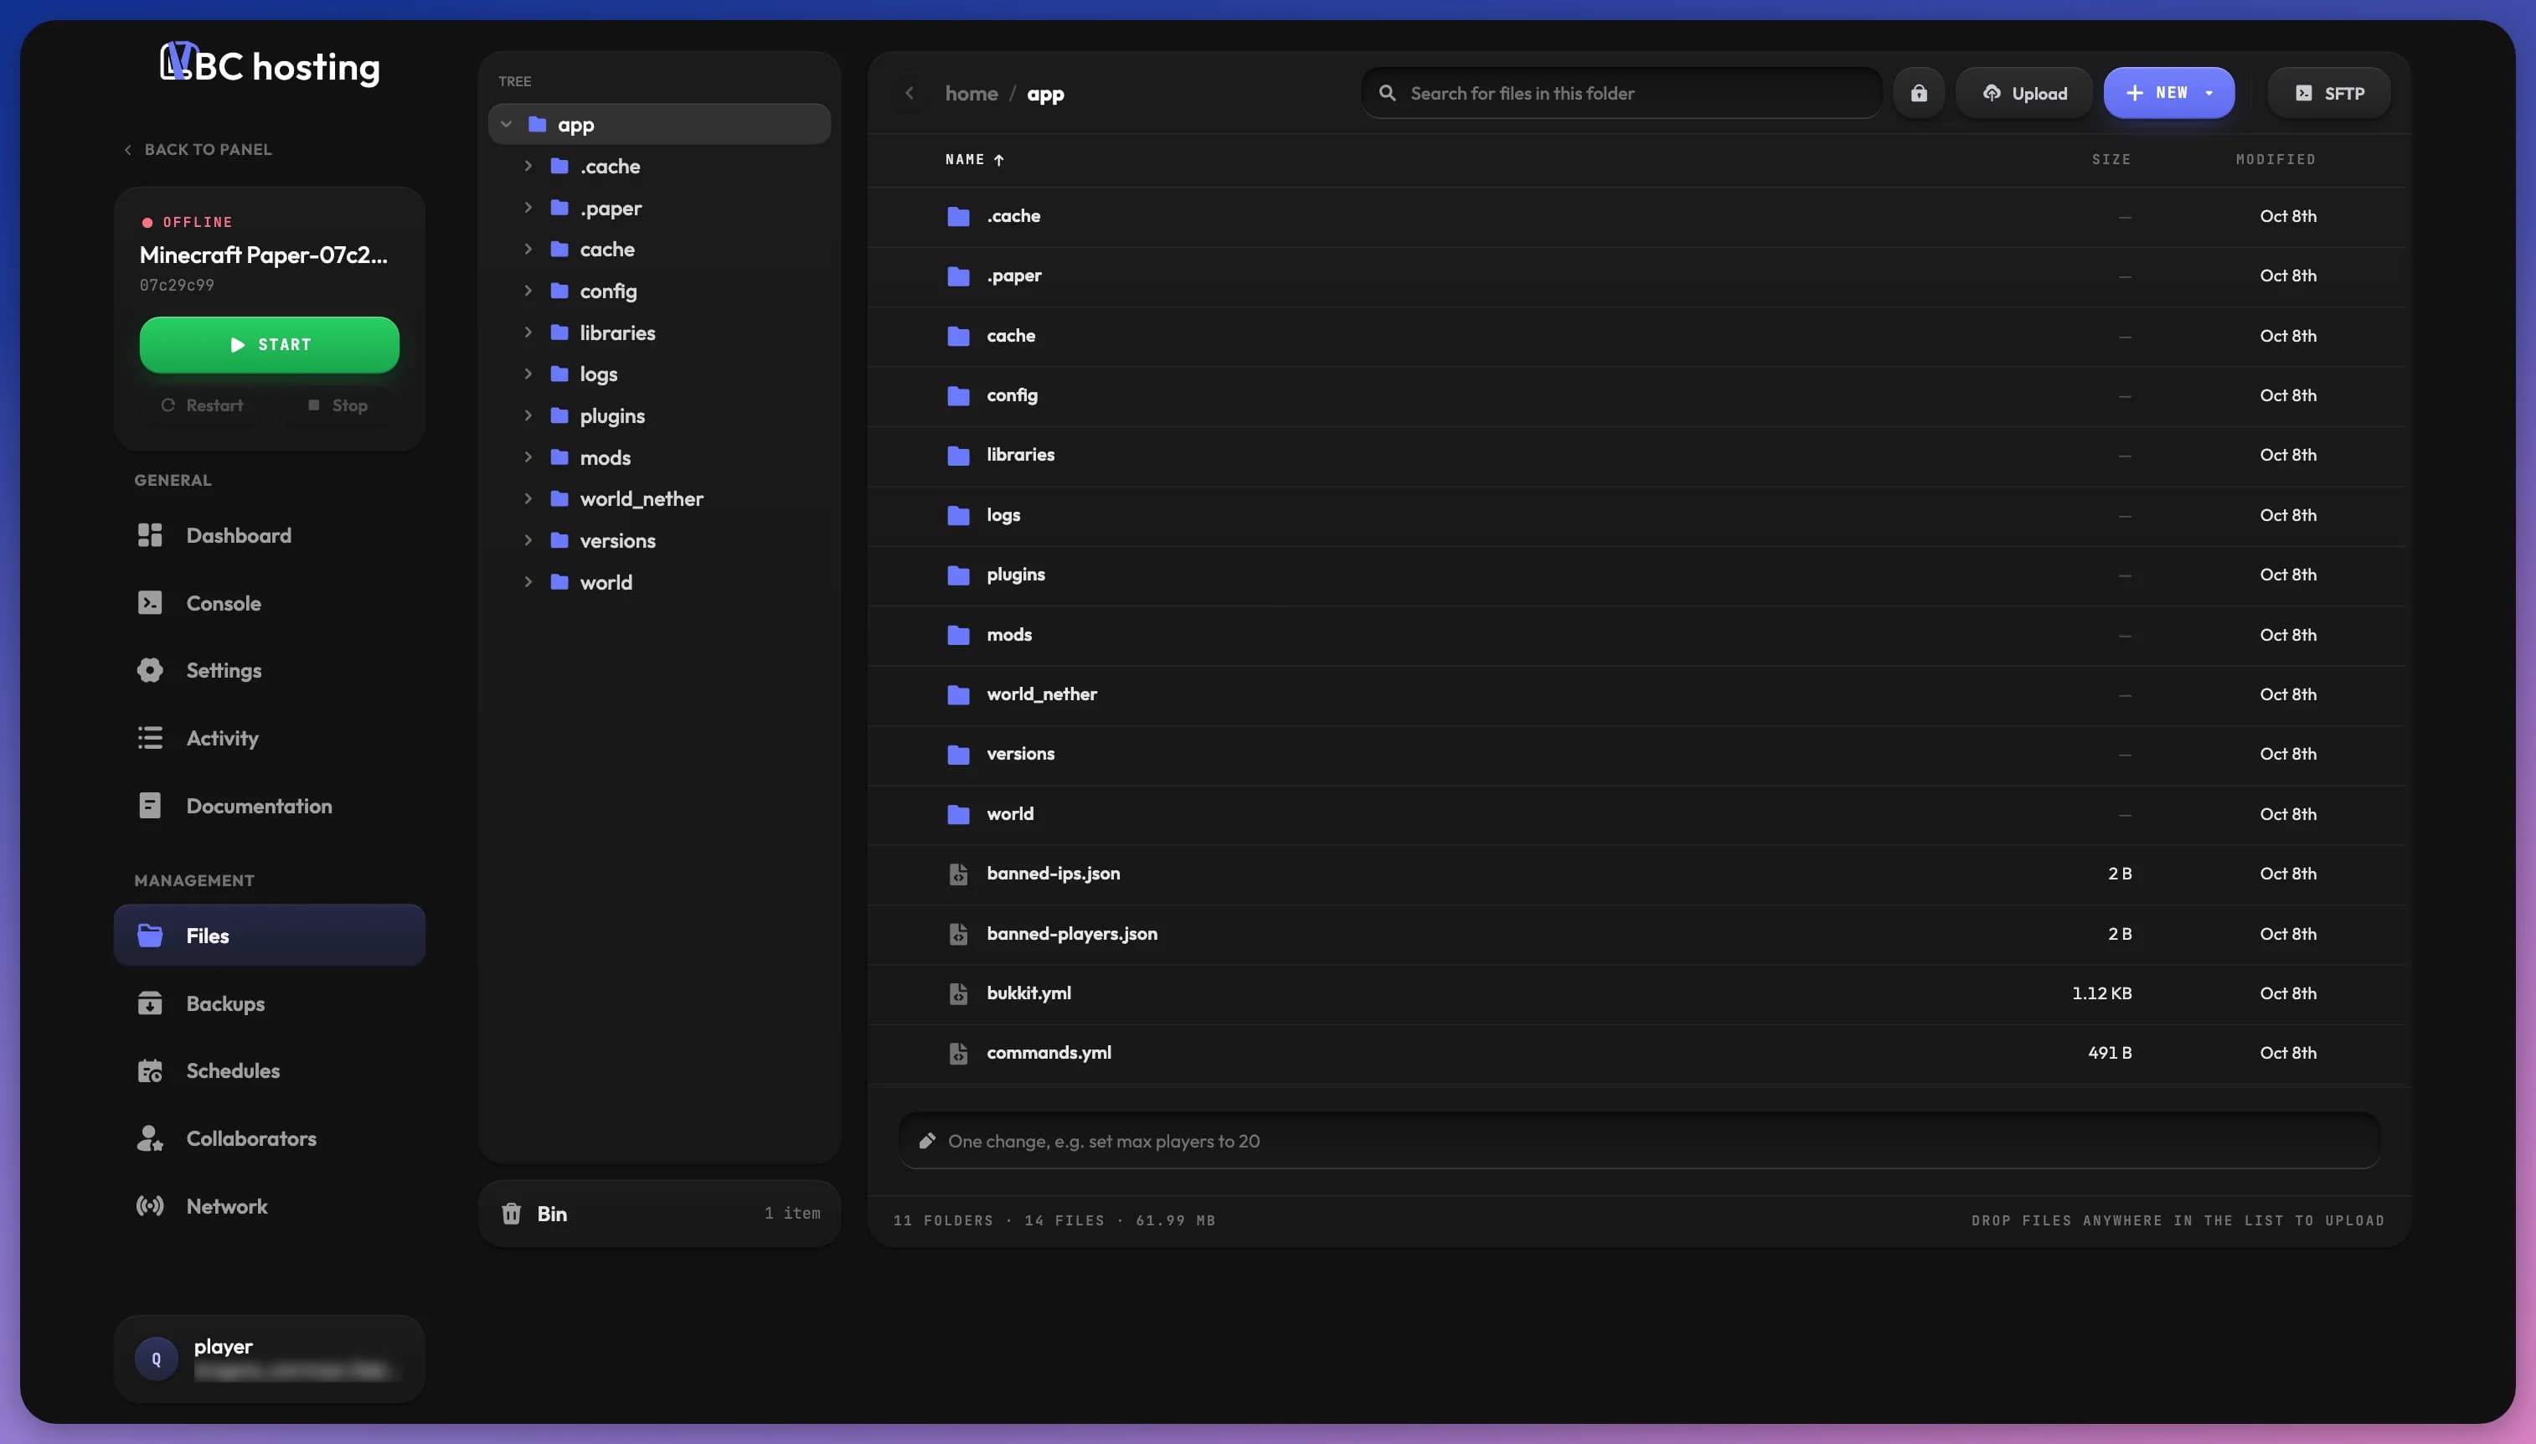Click the home breadcrumb link

971,93
